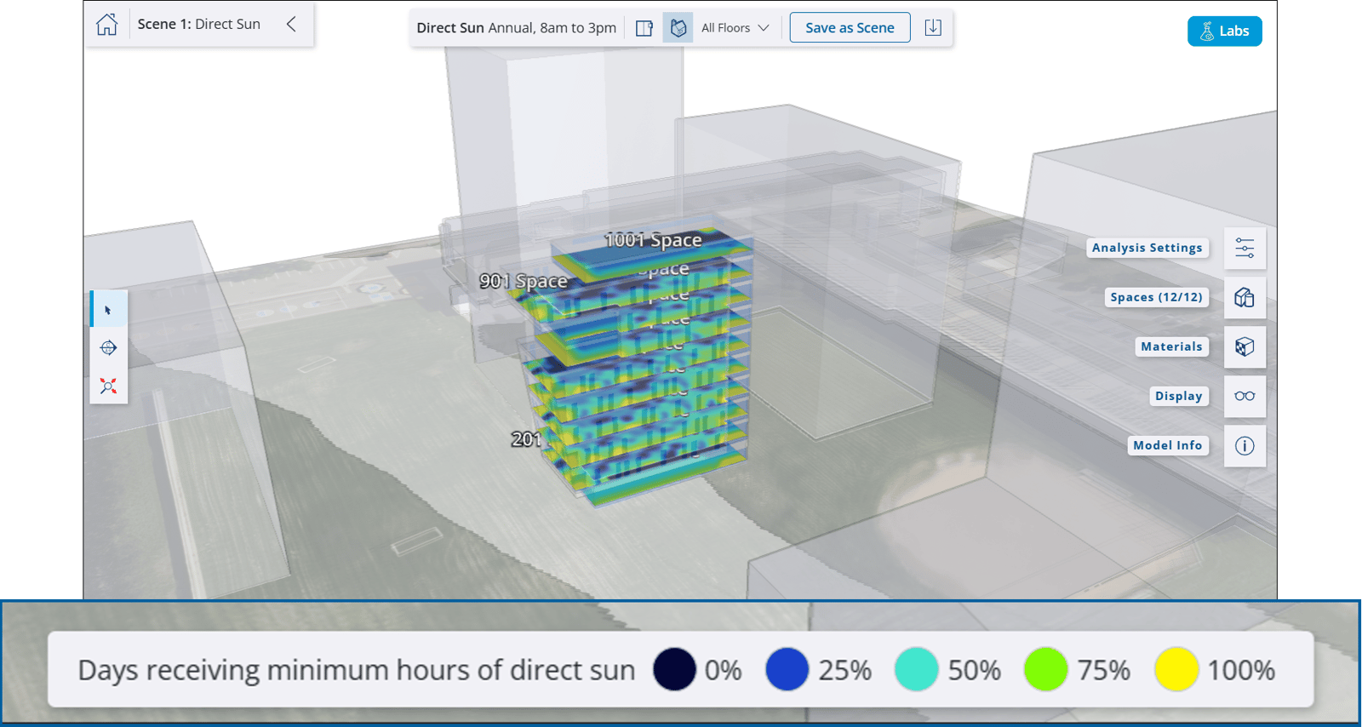This screenshot has width=1362, height=727.
Task: Click Save as Scene button
Action: pos(850,28)
